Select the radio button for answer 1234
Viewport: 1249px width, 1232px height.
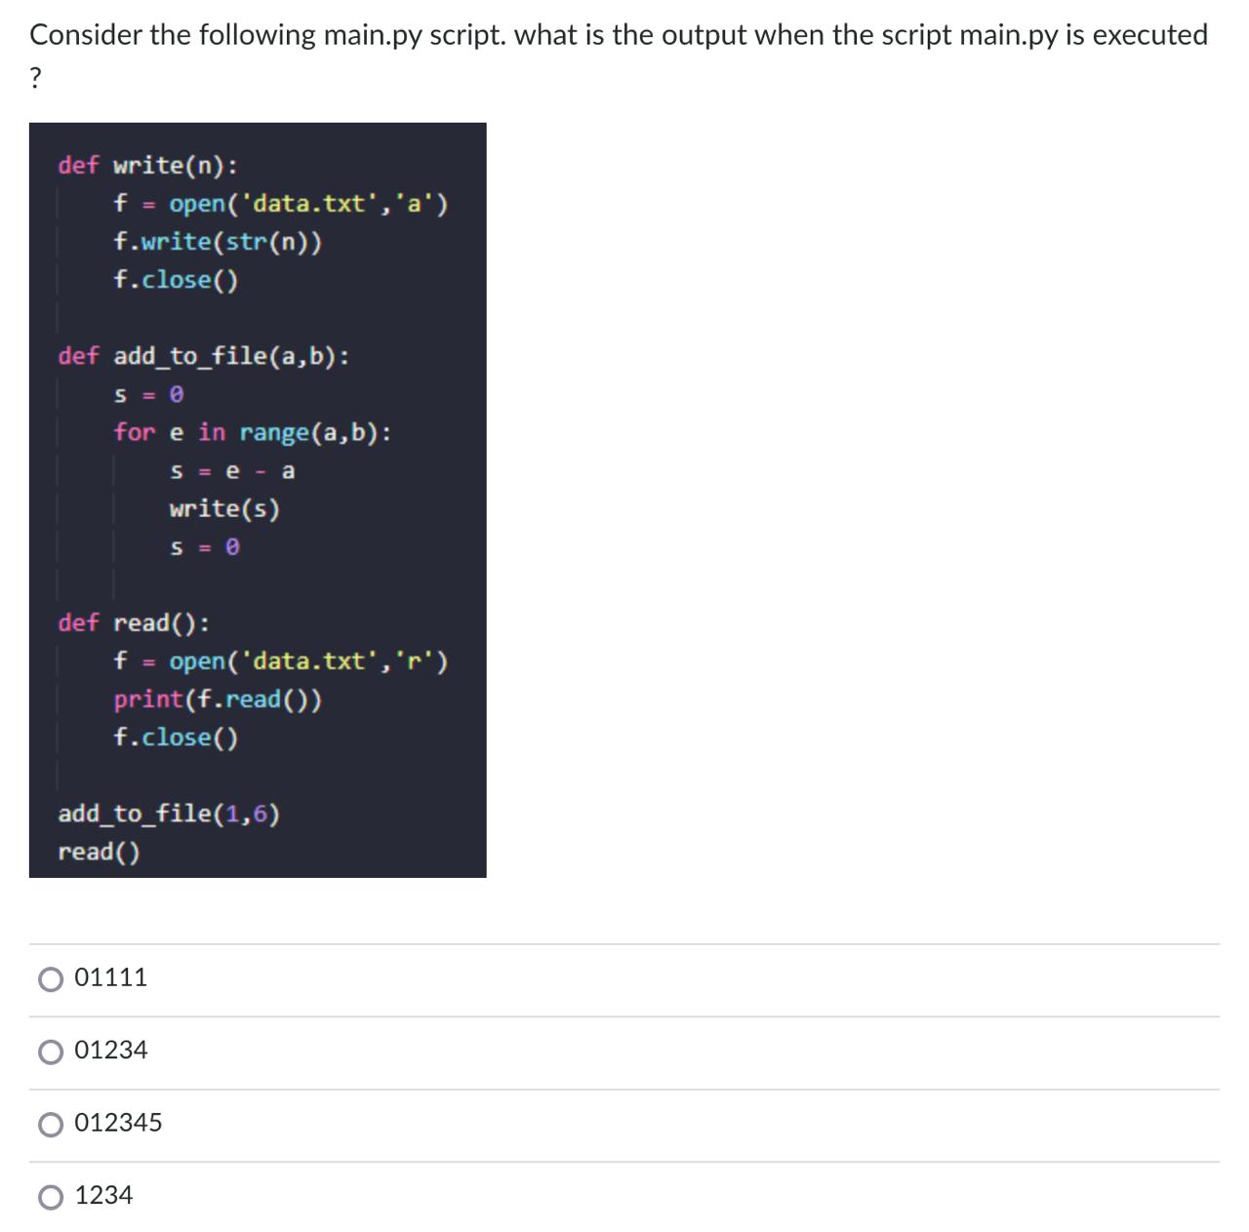50,1194
